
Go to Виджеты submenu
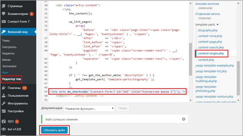(x=8, y=53)
